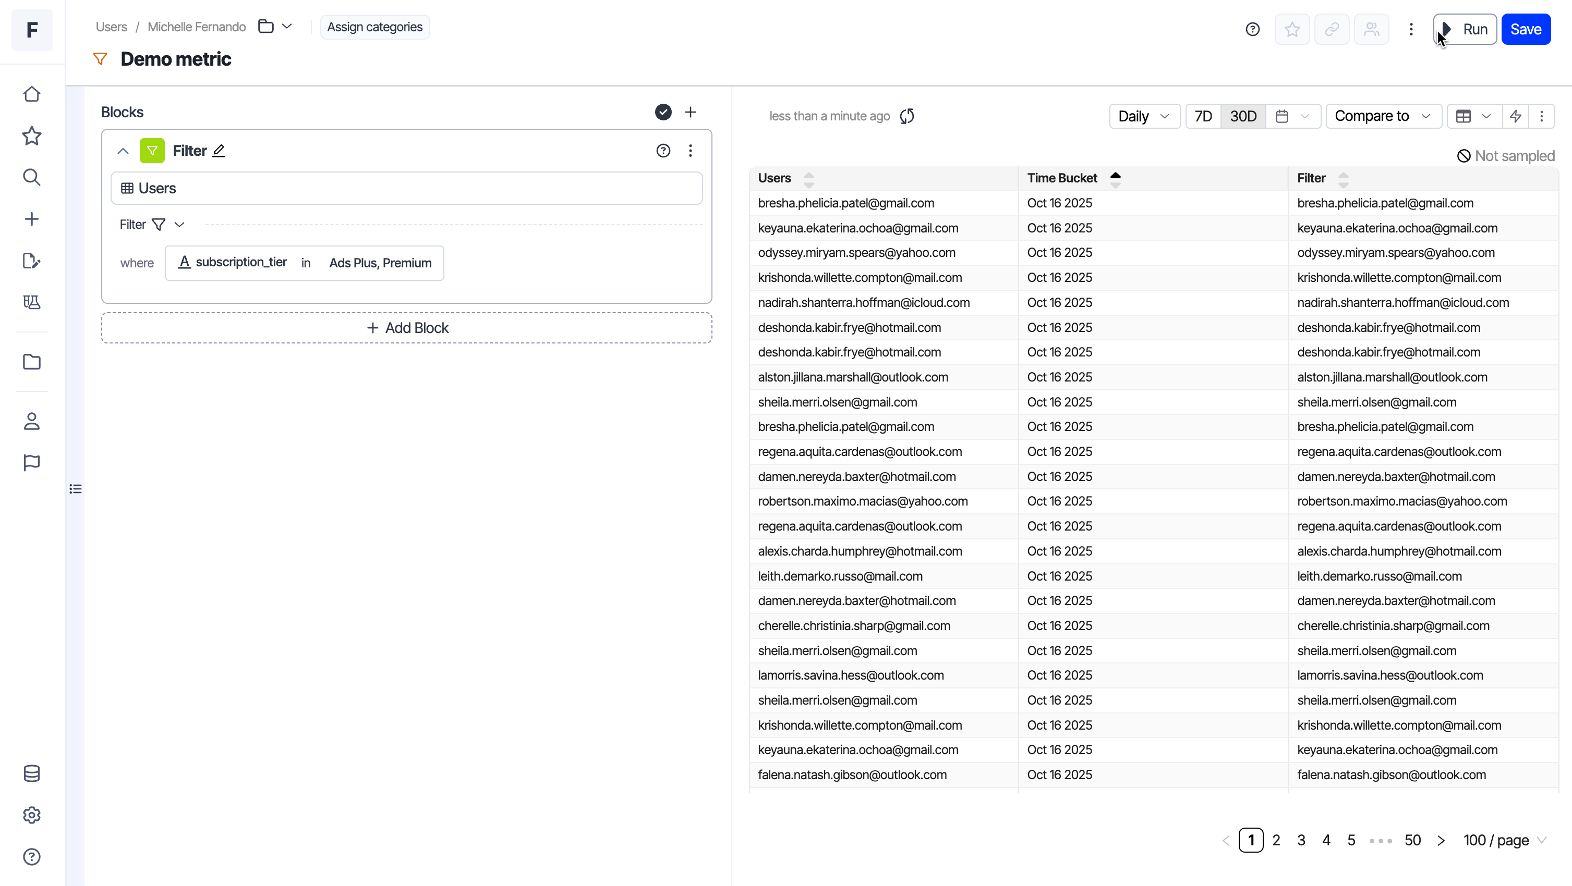Image resolution: width=1572 pixels, height=886 pixels.
Task: Toggle sort on Time Bucket column
Action: pos(1115,178)
